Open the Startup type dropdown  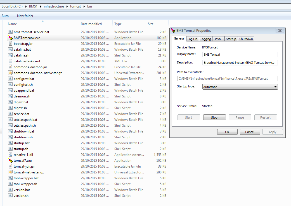240,87
